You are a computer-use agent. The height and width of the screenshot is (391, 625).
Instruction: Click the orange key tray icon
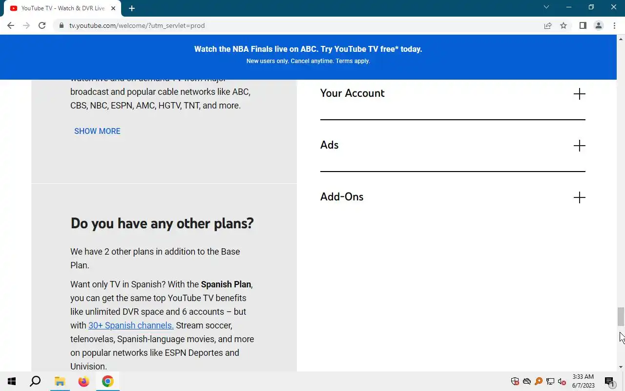[x=538, y=381]
